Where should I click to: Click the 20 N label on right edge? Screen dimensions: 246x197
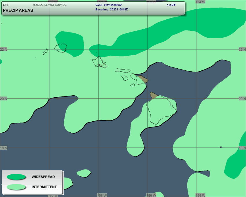[x=242, y=99]
